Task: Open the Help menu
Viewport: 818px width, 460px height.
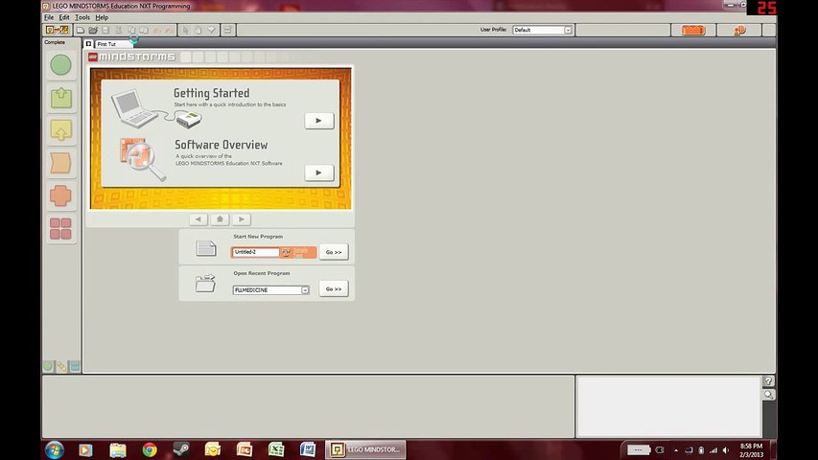Action: click(102, 17)
